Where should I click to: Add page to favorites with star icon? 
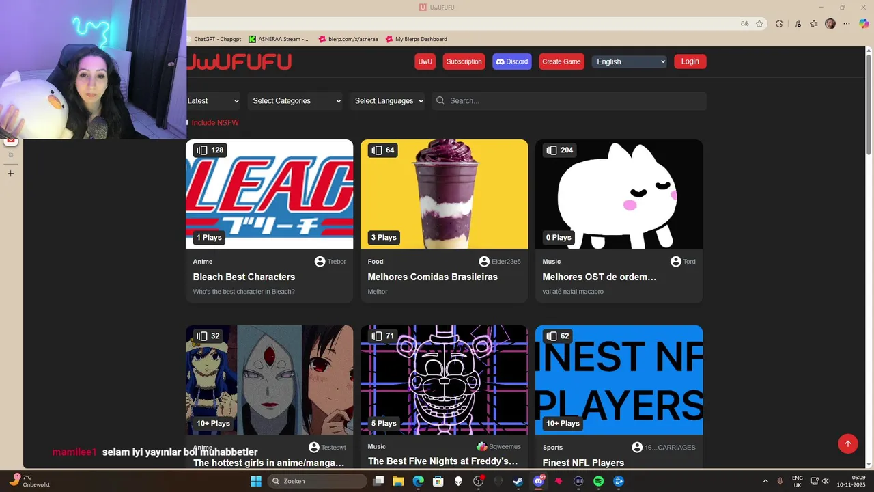(x=759, y=23)
